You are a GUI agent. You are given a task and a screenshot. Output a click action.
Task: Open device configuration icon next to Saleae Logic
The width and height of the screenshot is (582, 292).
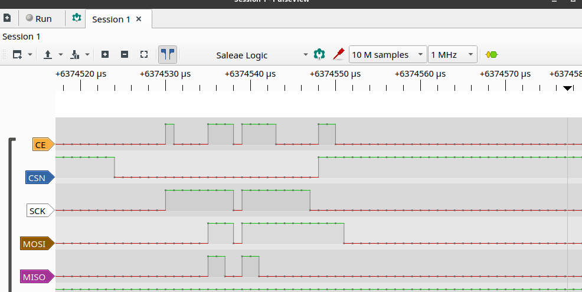[x=319, y=55]
